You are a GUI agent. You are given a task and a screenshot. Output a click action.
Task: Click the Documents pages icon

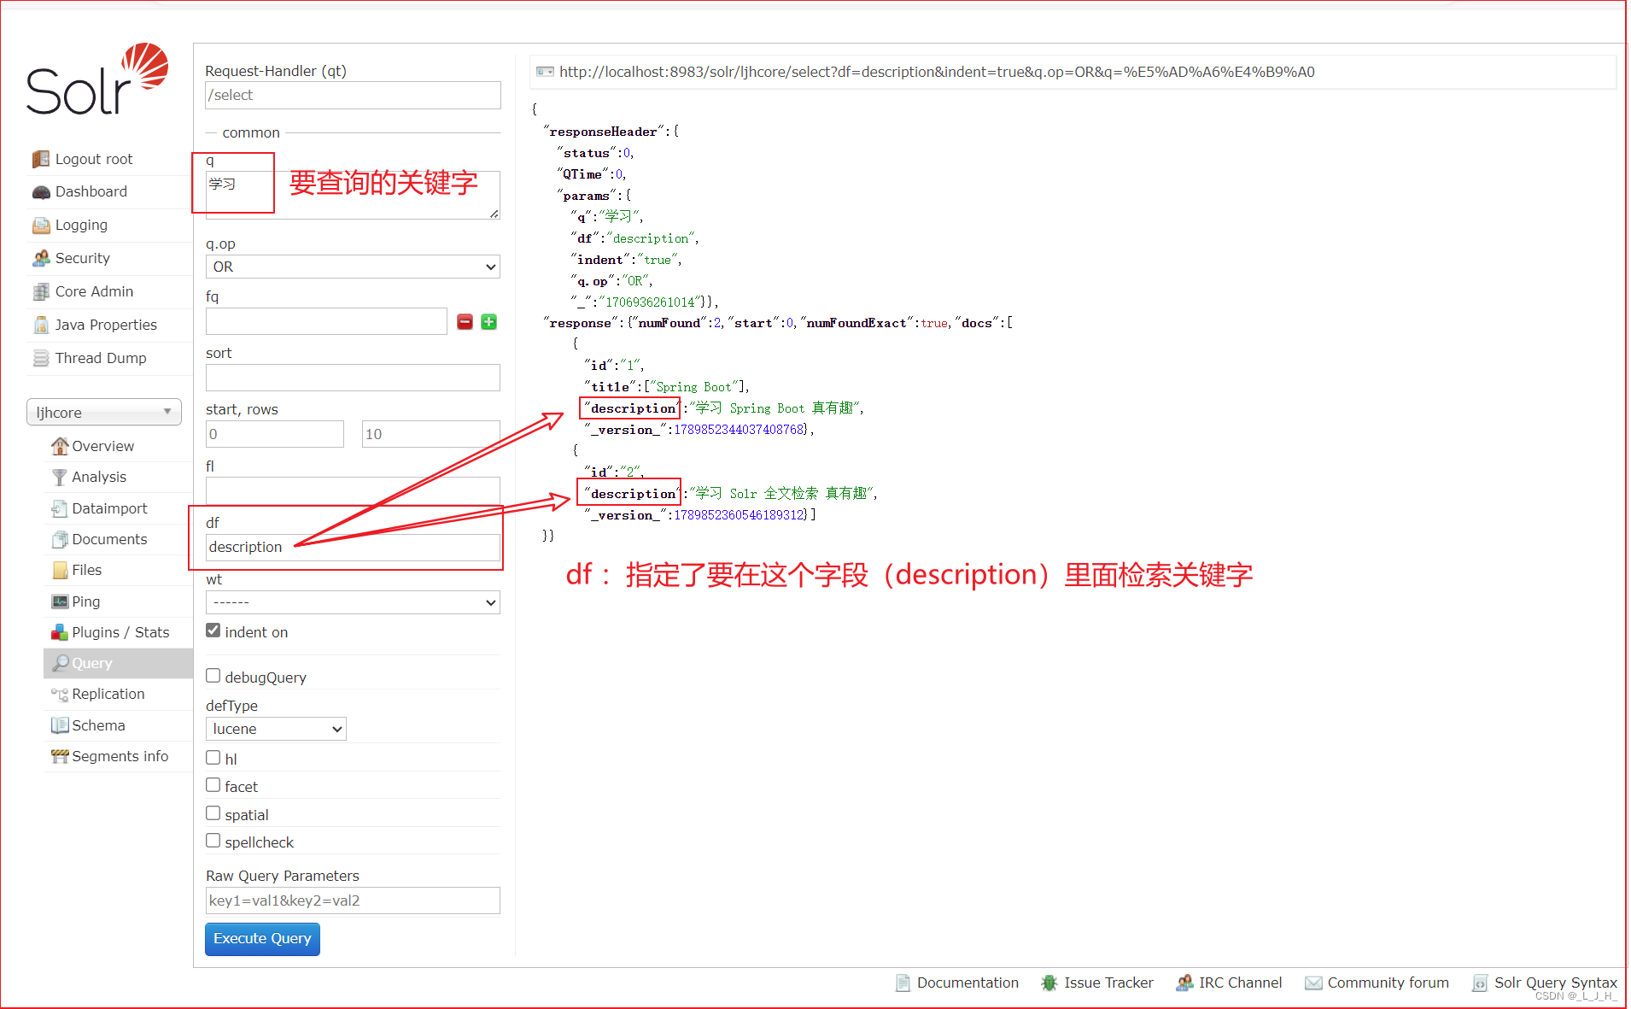[60, 539]
